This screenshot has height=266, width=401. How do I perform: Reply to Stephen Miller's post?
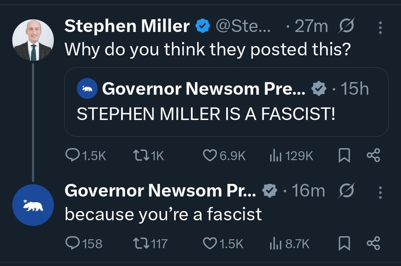pos(73,155)
